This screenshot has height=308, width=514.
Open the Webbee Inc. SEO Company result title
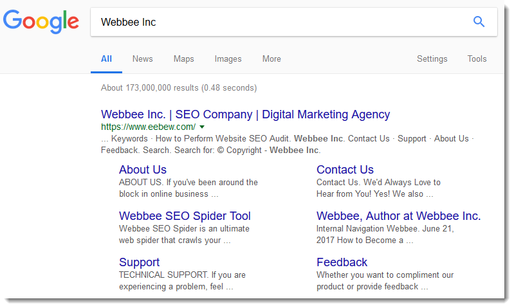point(245,114)
